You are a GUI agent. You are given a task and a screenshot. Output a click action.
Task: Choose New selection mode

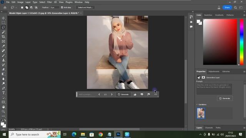pos(22,8)
